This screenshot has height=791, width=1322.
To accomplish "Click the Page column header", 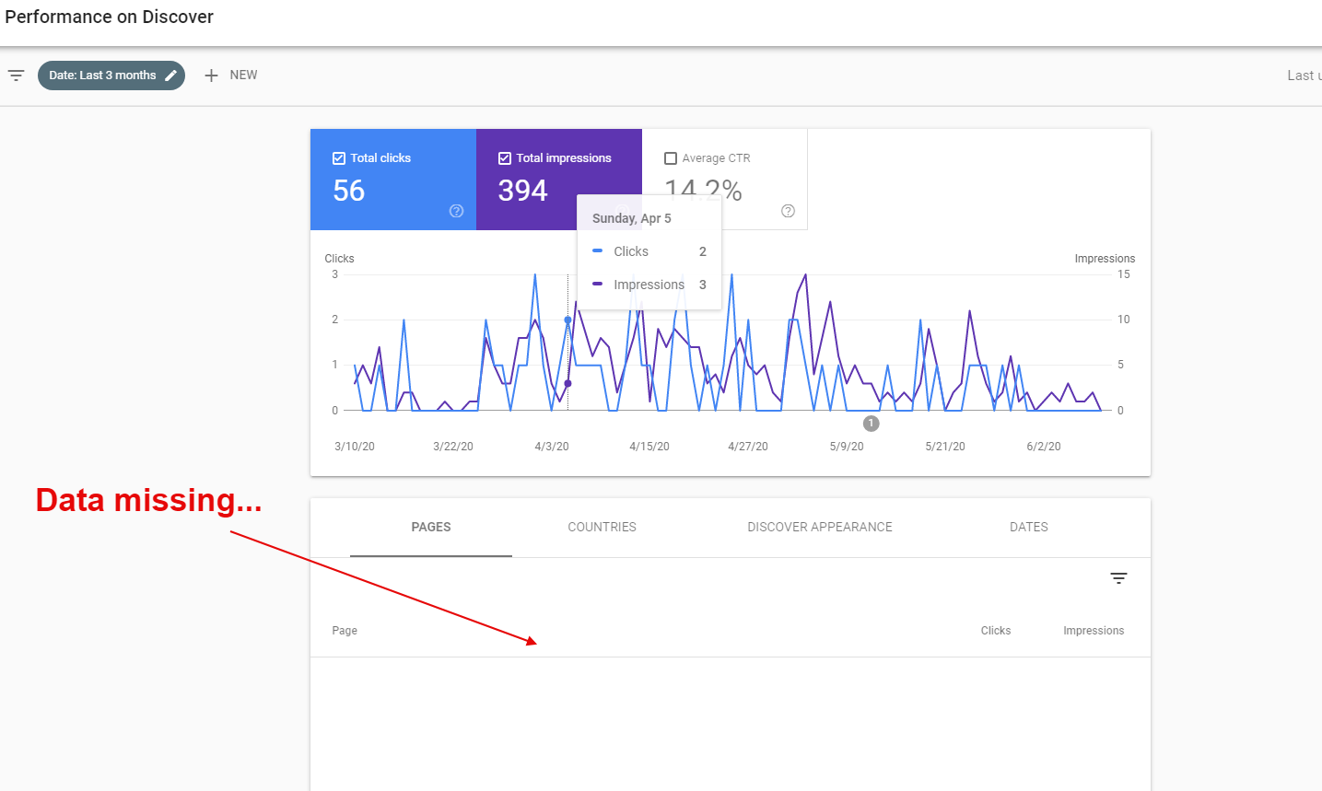I will 345,631.
